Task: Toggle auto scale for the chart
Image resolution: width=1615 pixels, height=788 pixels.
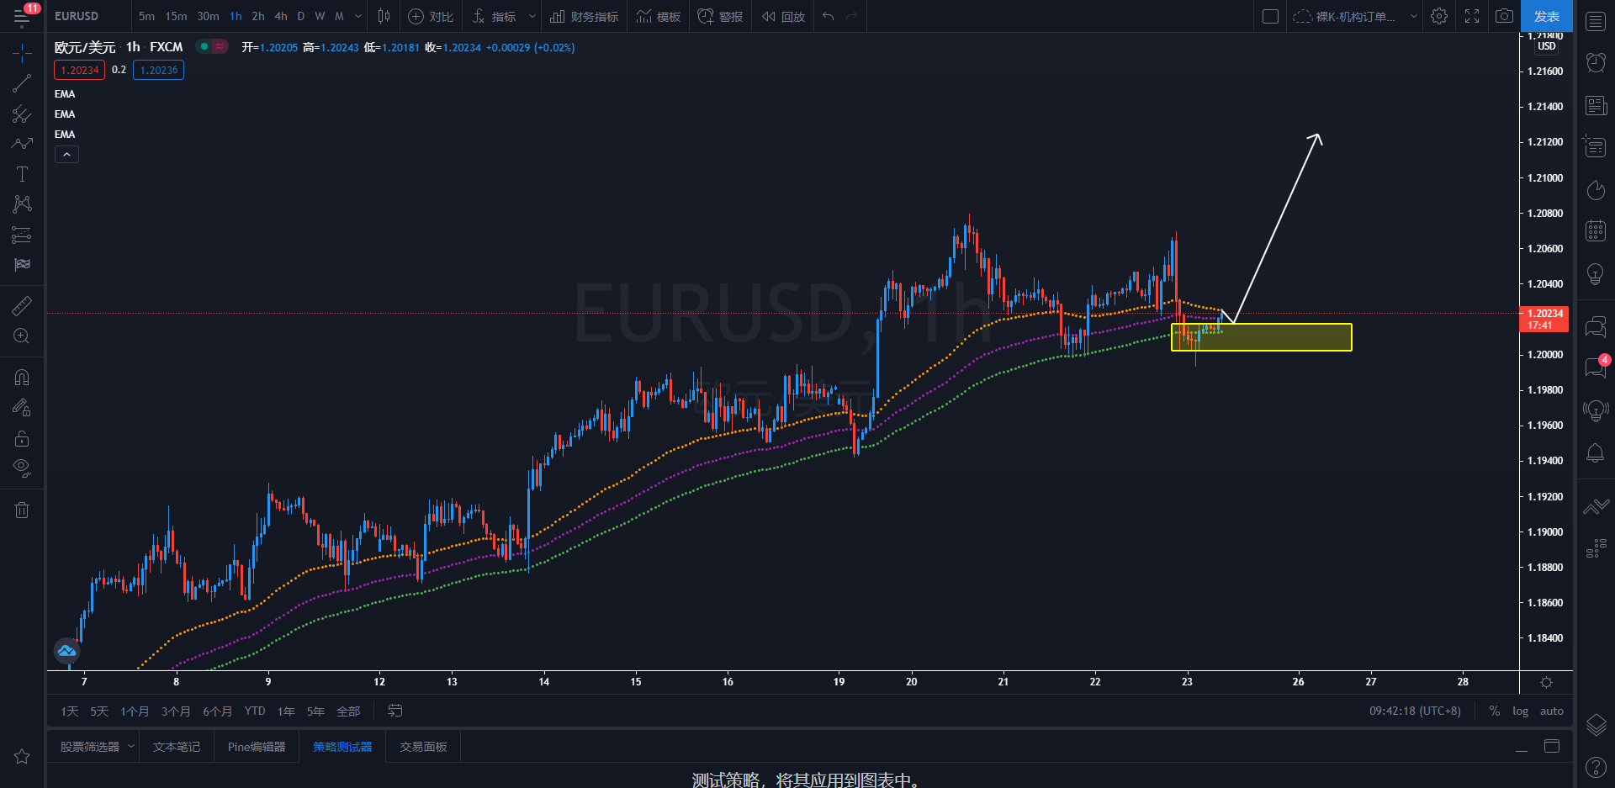Action: (x=1551, y=711)
